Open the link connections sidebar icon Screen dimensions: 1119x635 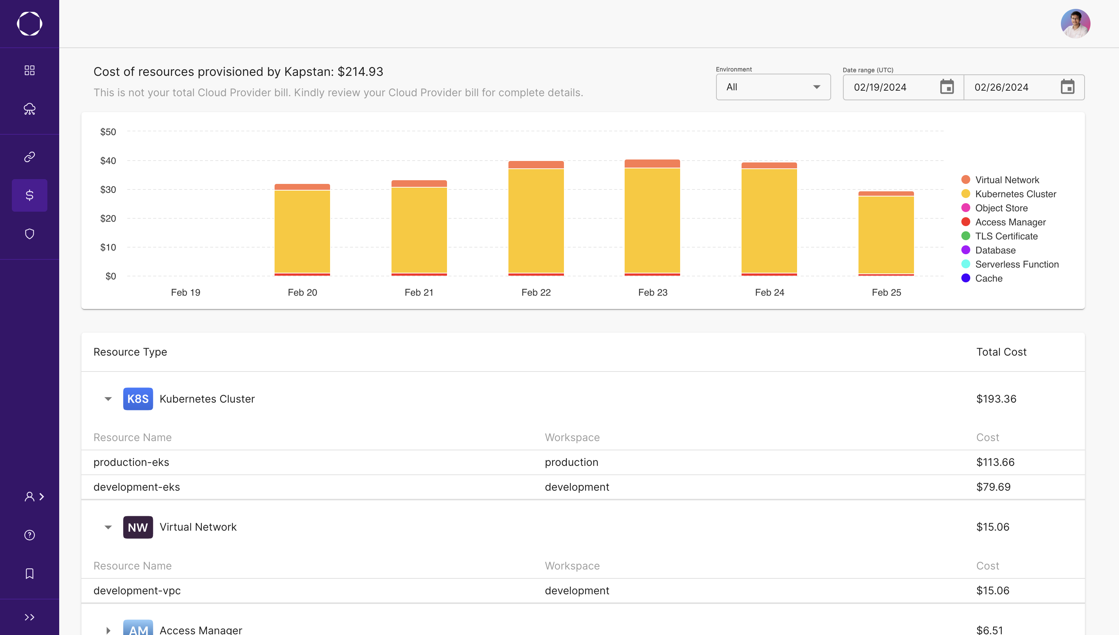(29, 157)
